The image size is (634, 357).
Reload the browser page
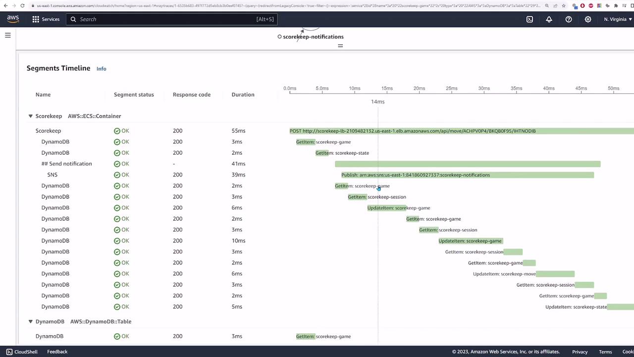point(23,5)
